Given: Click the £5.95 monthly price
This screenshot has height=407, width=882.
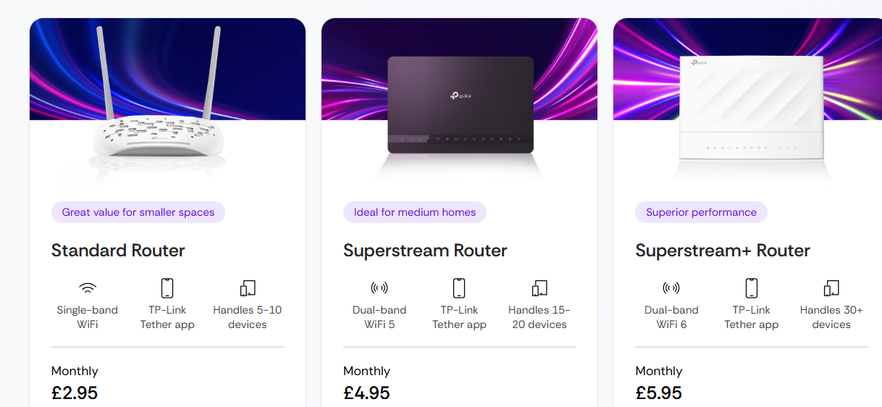Looking at the screenshot, I should tap(658, 393).
